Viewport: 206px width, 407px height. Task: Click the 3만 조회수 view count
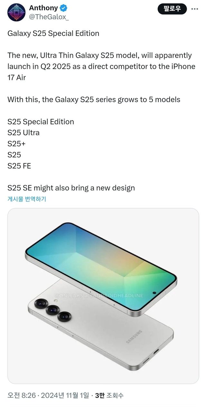(109, 395)
